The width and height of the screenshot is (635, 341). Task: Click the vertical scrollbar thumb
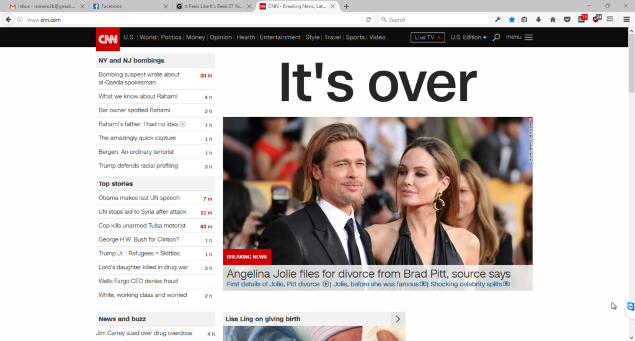tap(631, 63)
